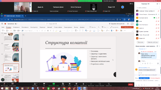The height and width of the screenshot is (90, 161).
Task: Open Summary icon in Zoom toolbar
Action: coord(63,84)
